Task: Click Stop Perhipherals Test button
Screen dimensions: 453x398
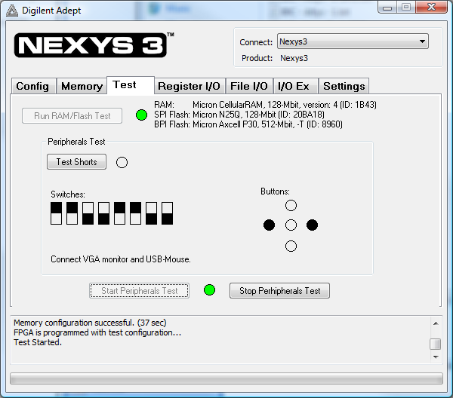Action: [x=279, y=291]
